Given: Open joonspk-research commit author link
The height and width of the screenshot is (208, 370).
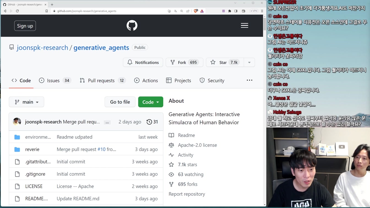Looking at the screenshot, I should click(x=43, y=122).
